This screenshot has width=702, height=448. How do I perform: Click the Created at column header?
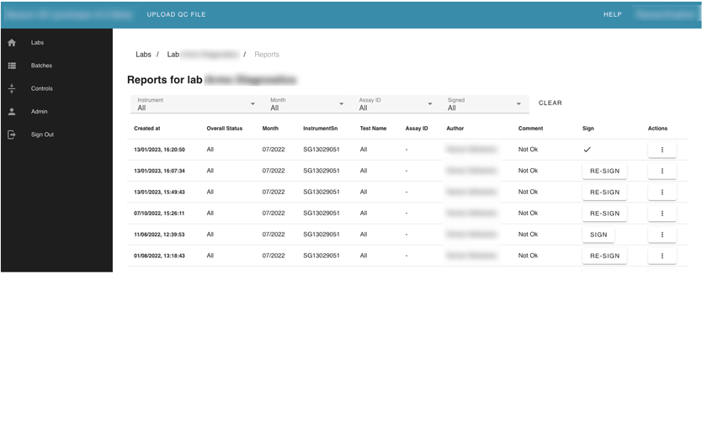tap(146, 129)
